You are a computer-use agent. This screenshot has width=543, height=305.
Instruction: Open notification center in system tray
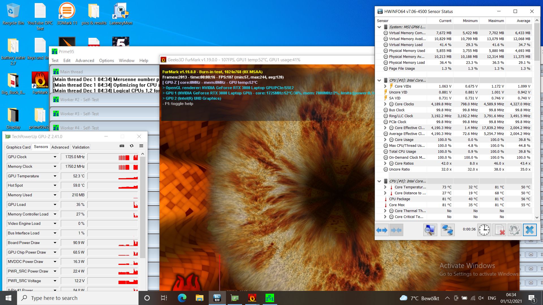tap(532, 298)
